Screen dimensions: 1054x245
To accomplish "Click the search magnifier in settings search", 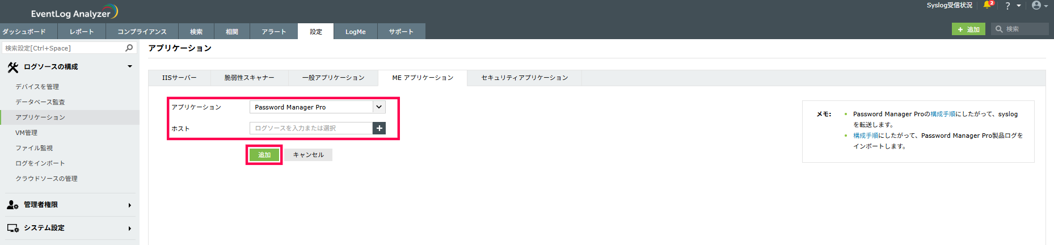I will 129,48.
